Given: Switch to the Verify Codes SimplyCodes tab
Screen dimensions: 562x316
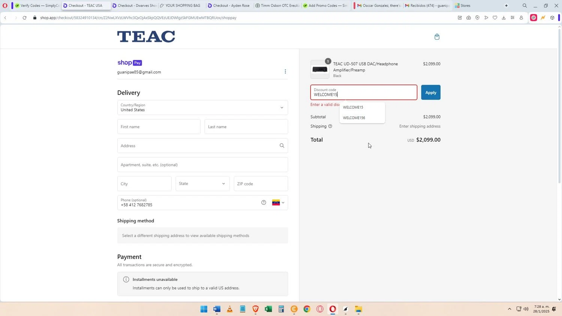Looking at the screenshot, I should 37,6.
